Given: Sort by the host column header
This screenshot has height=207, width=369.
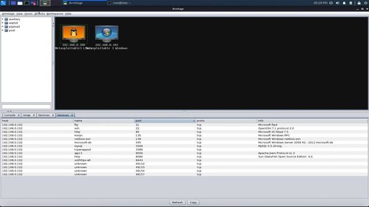Looking at the screenshot, I should (37, 121).
